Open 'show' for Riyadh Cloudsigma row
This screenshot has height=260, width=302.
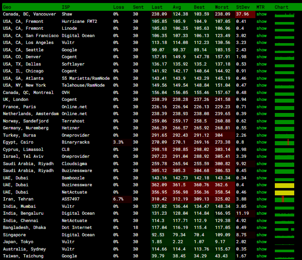261,164
